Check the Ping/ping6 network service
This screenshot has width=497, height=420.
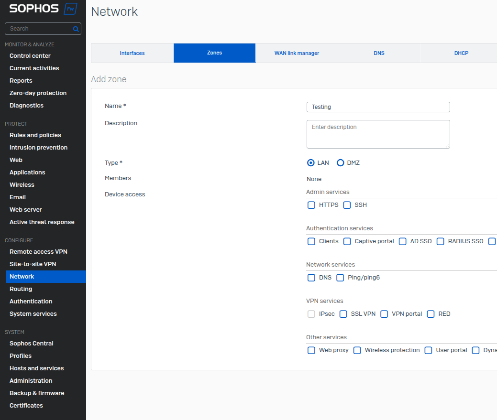(340, 278)
